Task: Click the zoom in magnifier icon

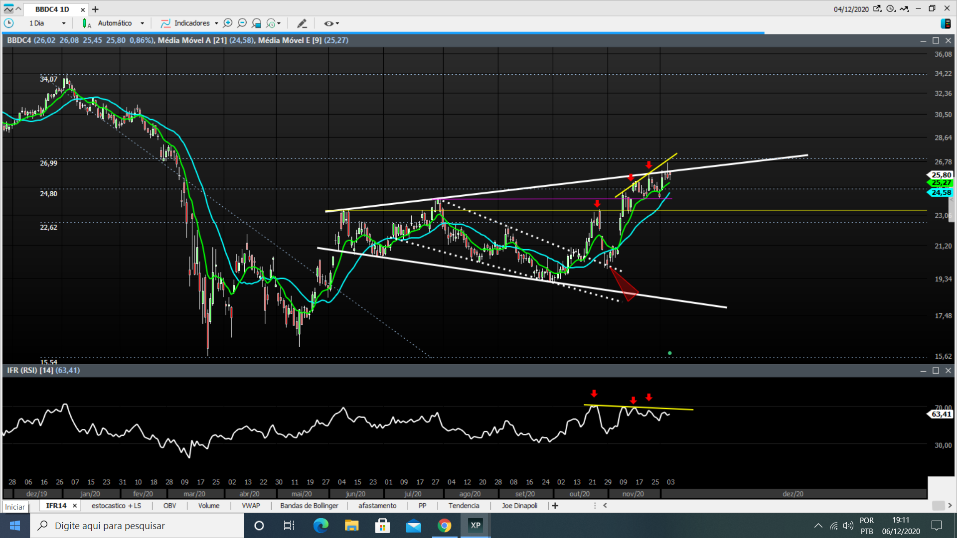Action: click(x=228, y=23)
